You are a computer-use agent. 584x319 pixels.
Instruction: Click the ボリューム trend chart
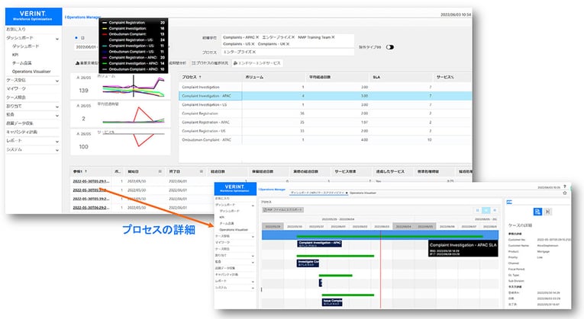[134, 86]
